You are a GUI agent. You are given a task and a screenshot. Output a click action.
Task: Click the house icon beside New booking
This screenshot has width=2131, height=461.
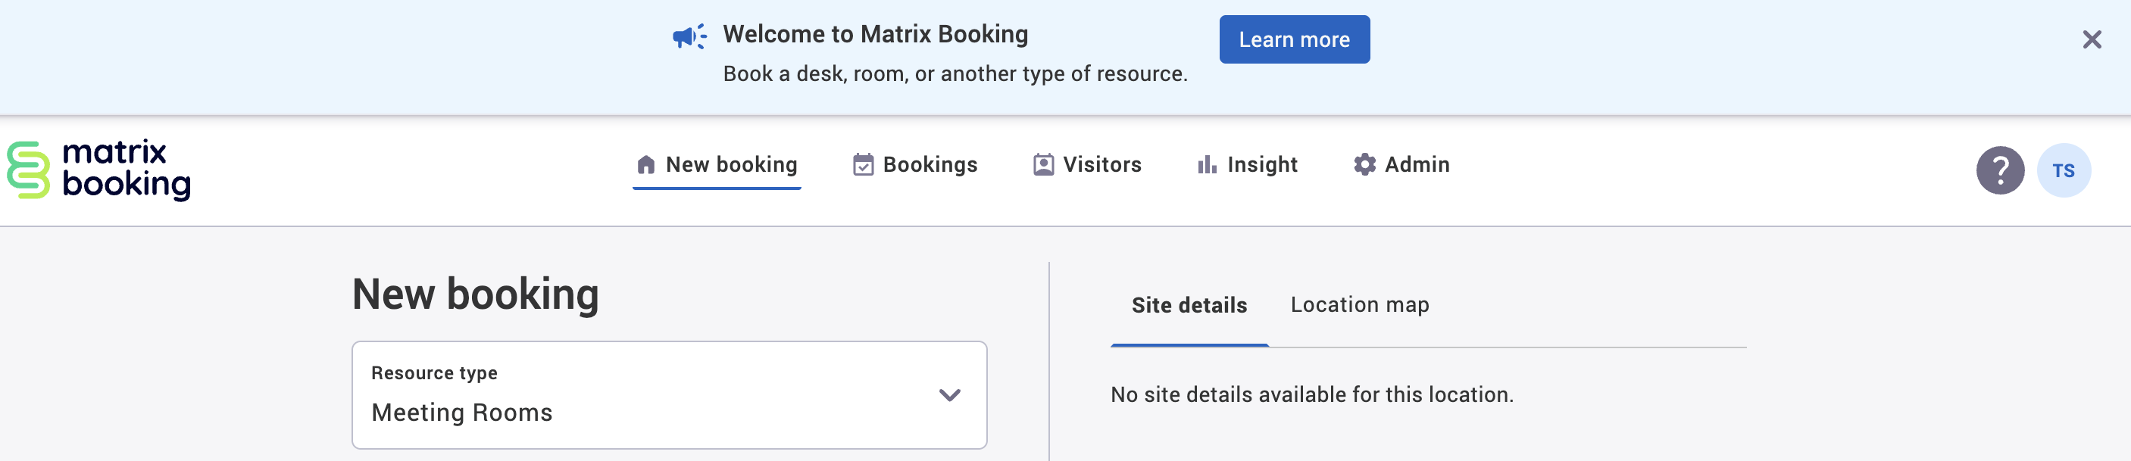[x=645, y=165]
